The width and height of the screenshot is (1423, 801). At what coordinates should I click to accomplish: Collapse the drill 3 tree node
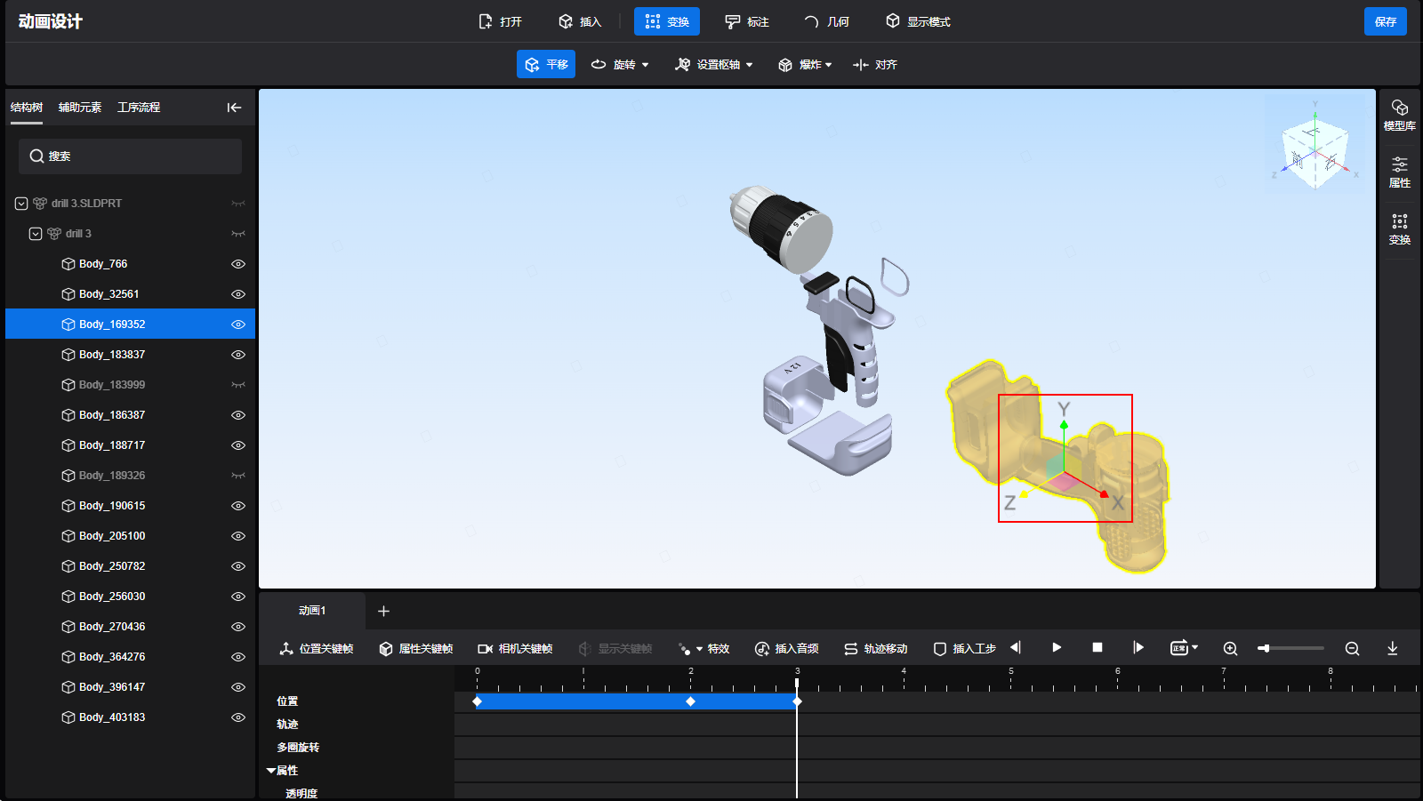(x=36, y=234)
